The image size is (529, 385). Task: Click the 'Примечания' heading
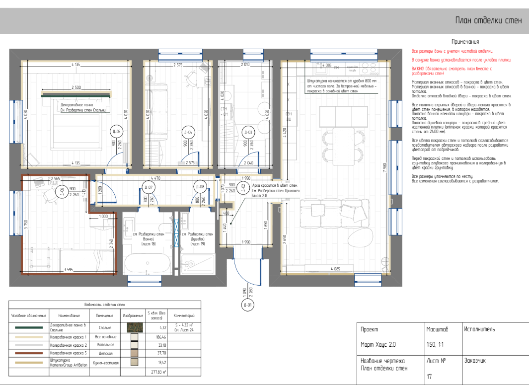[465, 42]
